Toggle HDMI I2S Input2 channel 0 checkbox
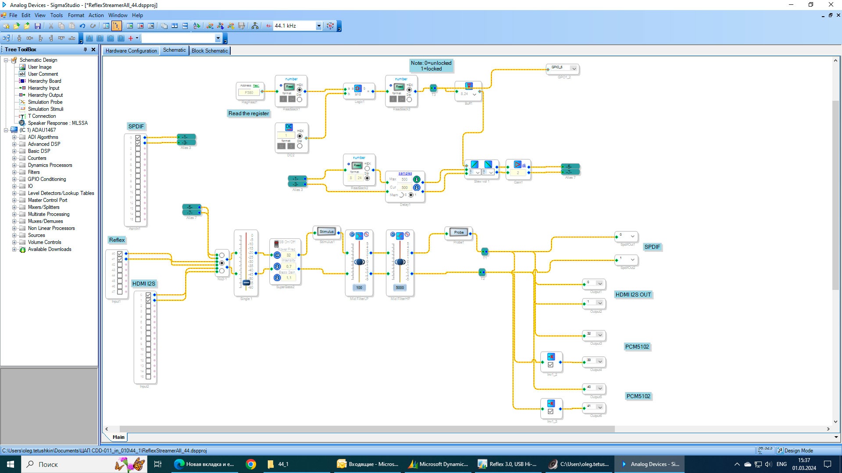 point(148,295)
